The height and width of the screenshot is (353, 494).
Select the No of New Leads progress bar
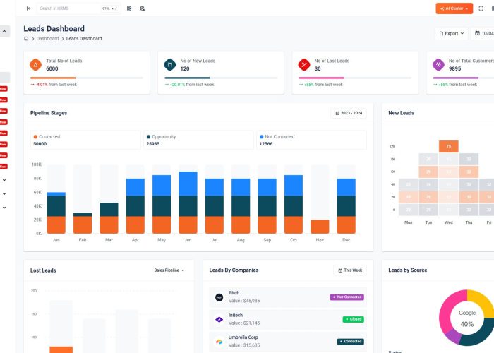221,78
